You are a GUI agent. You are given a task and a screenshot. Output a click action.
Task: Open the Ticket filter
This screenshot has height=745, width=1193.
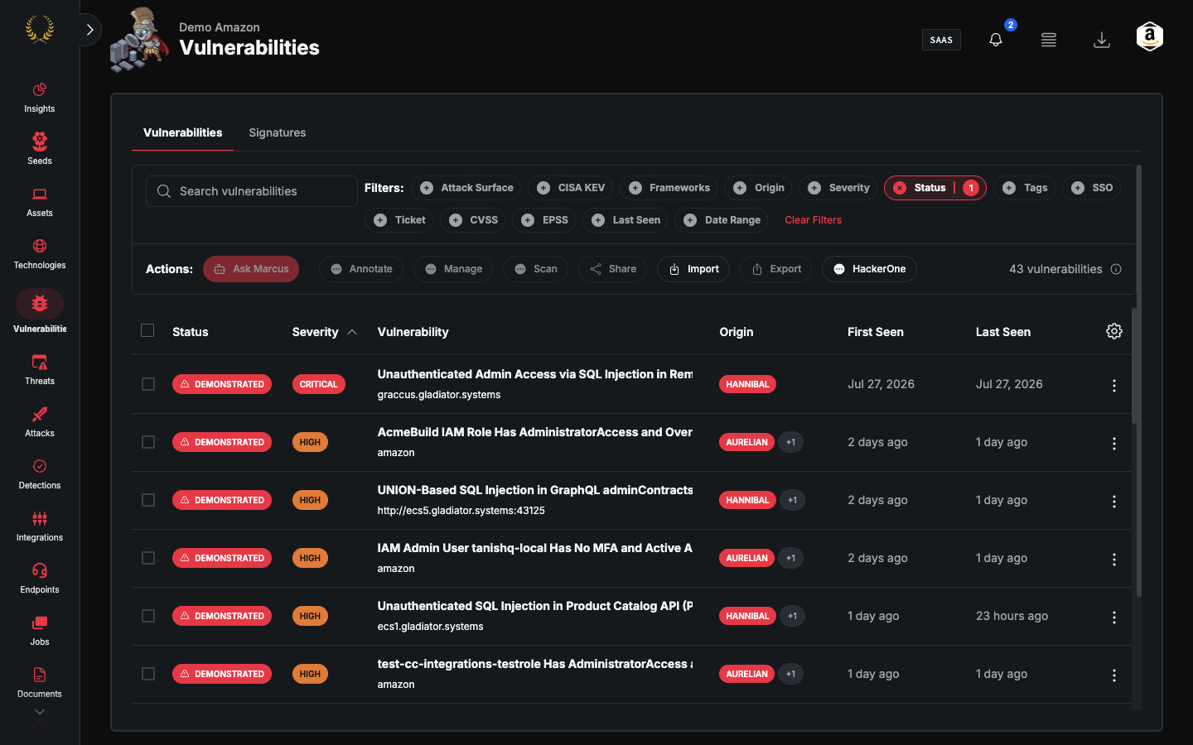(399, 220)
